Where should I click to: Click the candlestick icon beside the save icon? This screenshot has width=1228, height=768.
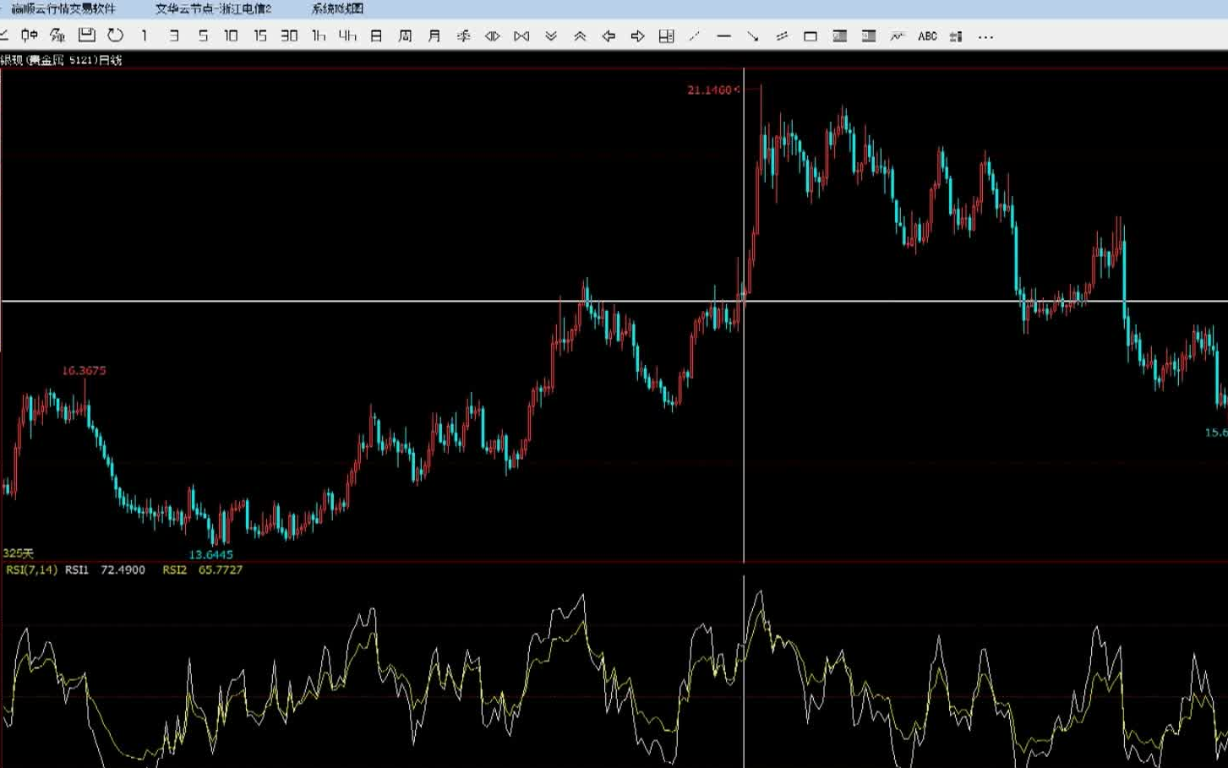30,35
